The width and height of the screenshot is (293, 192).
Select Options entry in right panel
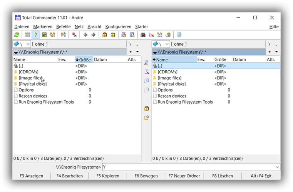click(x=165, y=90)
